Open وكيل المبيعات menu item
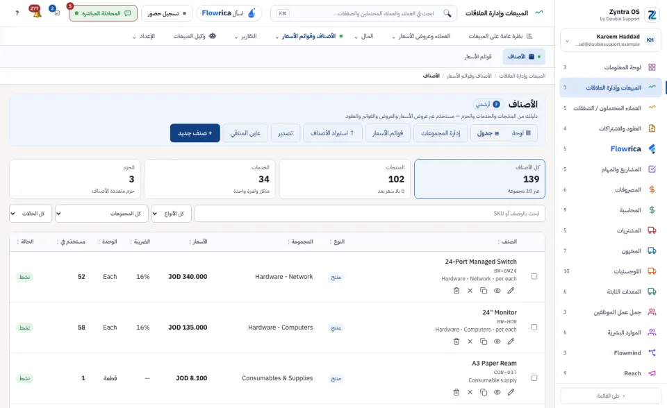Screen dimensions: 667x408 point(195,36)
